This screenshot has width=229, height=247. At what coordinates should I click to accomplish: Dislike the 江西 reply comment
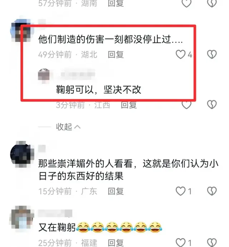212,105
